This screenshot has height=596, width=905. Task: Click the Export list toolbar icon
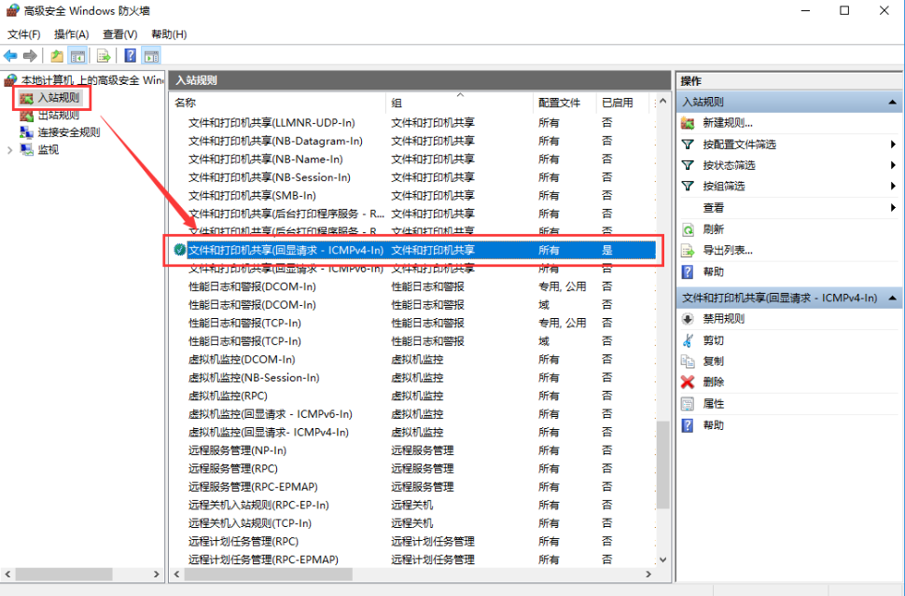104,56
